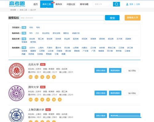The width and height of the screenshot is (154, 122).
Task: Filter school feature by 自主招生
Action: 46,33
